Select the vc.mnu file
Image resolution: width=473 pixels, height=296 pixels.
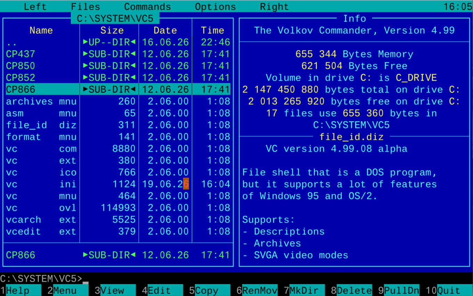(x=118, y=196)
